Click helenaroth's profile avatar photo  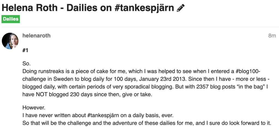point(10,41)
